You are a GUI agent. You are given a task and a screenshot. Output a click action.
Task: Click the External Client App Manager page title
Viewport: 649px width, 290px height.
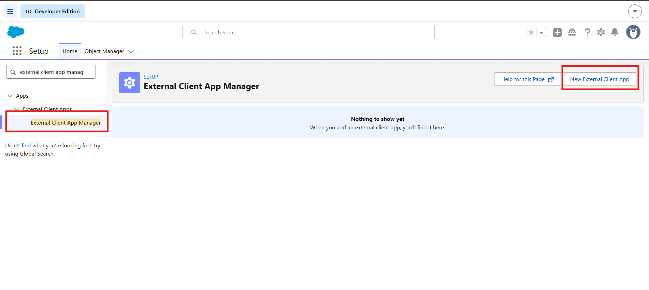pyautogui.click(x=201, y=86)
